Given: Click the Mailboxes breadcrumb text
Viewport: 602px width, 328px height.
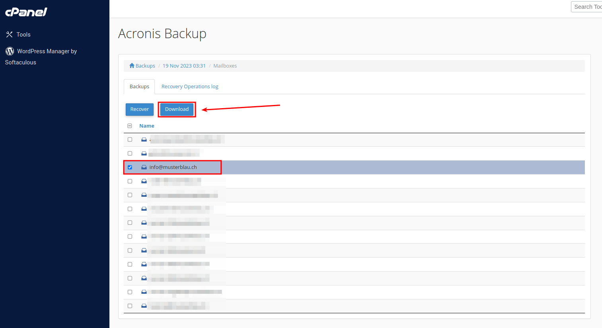Looking at the screenshot, I should point(225,66).
